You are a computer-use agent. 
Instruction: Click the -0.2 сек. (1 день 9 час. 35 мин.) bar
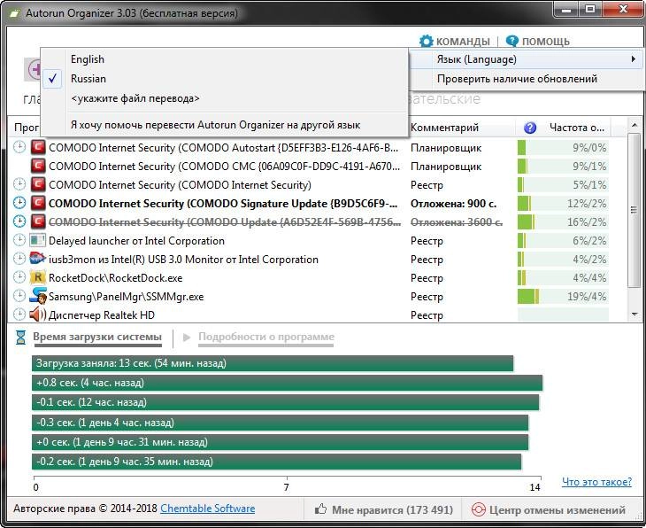(x=276, y=462)
